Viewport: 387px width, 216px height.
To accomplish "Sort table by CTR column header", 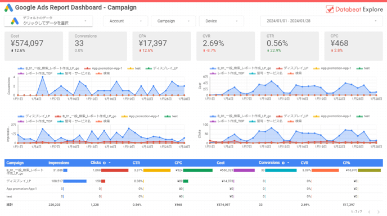I will [136, 163].
